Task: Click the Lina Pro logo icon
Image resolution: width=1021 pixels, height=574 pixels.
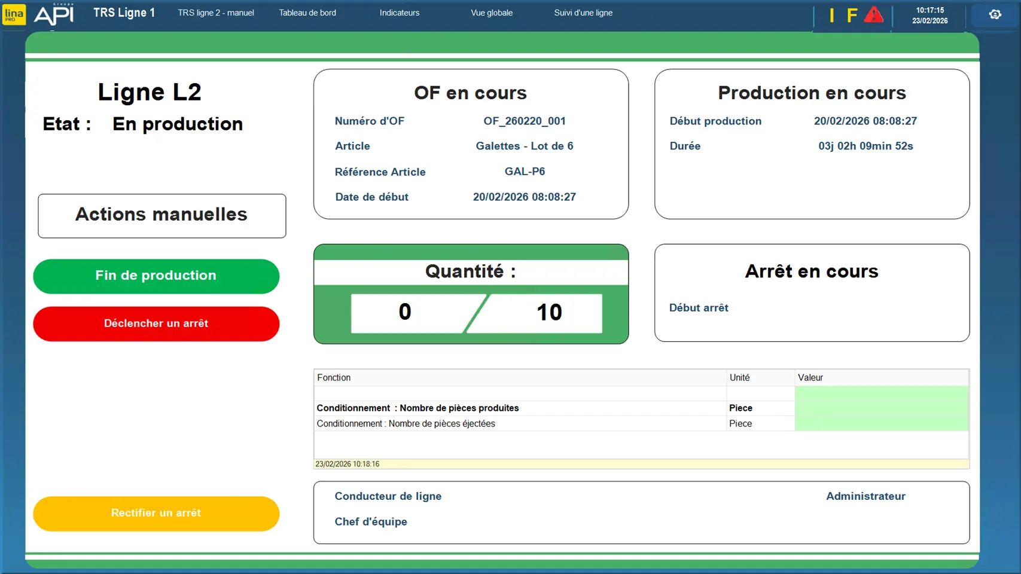Action: coord(14,14)
